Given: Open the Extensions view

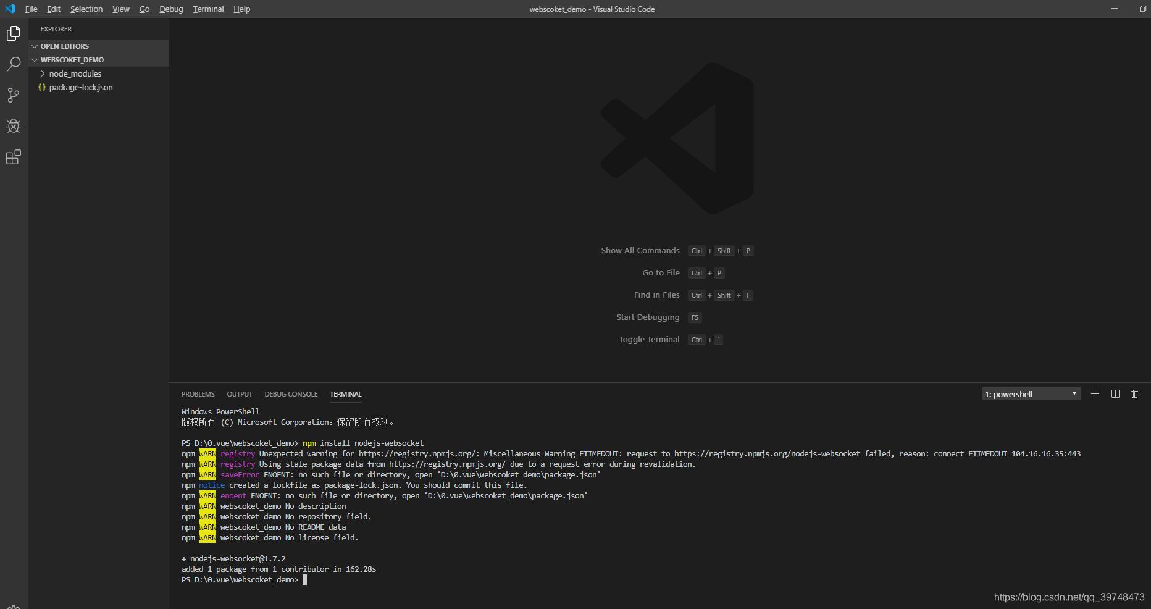Looking at the screenshot, I should [x=14, y=157].
